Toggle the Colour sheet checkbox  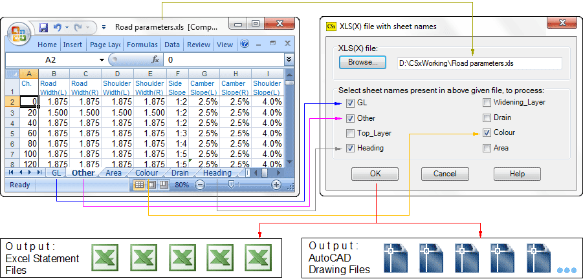[487, 133]
